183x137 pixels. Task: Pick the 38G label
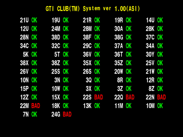119,37
